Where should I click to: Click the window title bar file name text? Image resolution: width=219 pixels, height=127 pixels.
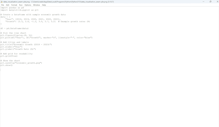click(x=59, y=2)
